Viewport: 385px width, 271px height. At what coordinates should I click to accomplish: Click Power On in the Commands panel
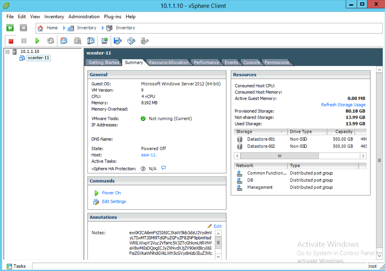pyautogui.click(x=111, y=193)
